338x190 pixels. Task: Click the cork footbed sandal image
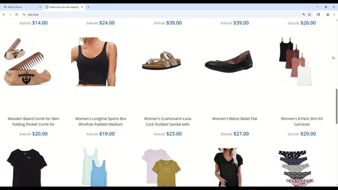[x=161, y=60]
